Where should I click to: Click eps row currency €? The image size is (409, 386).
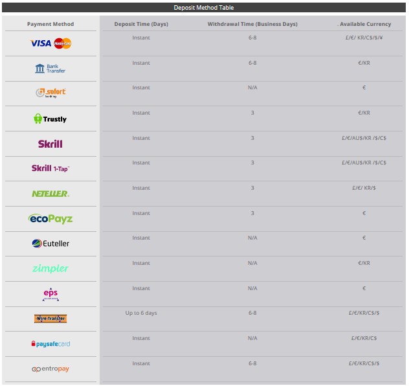pyautogui.click(x=364, y=288)
